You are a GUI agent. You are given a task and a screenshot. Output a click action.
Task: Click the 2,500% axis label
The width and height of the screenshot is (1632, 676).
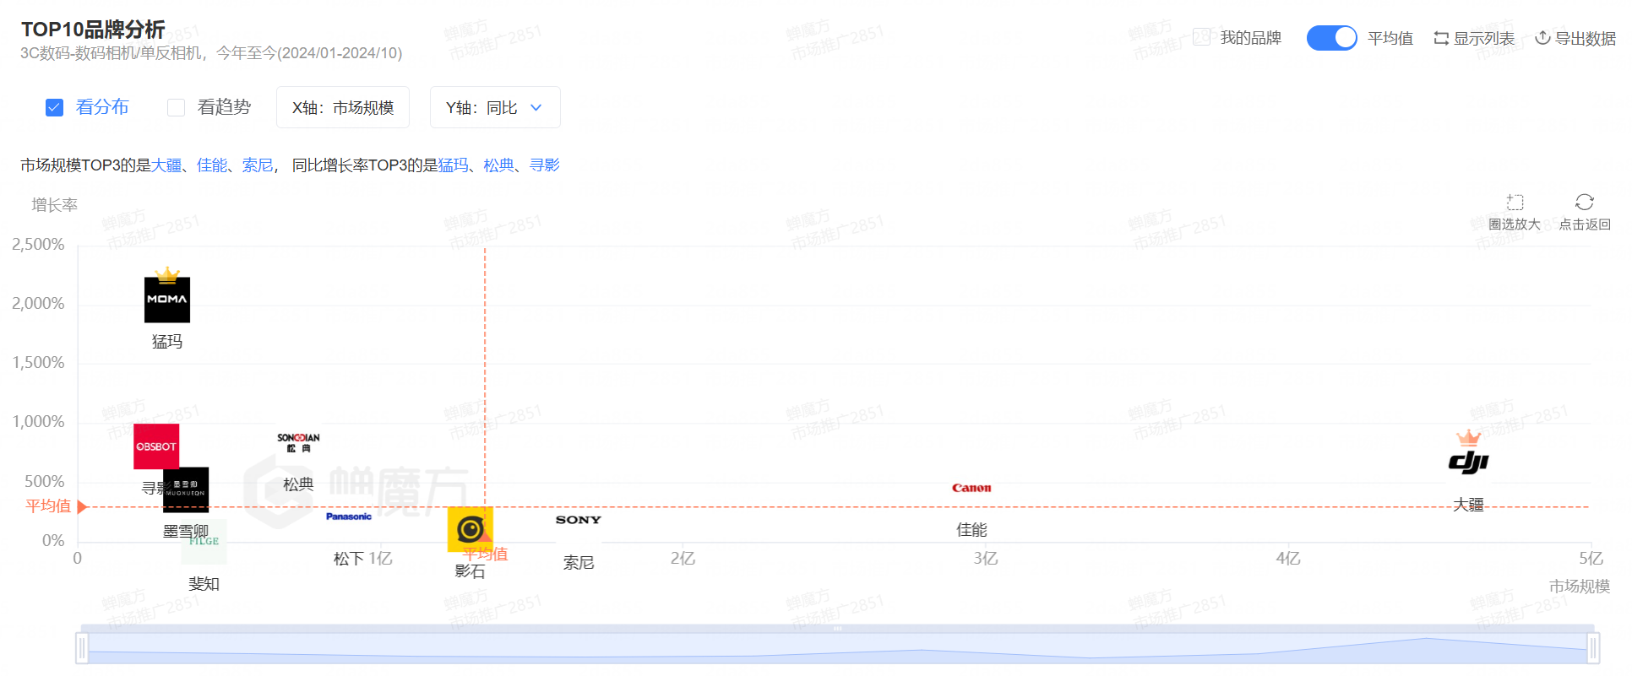click(38, 245)
